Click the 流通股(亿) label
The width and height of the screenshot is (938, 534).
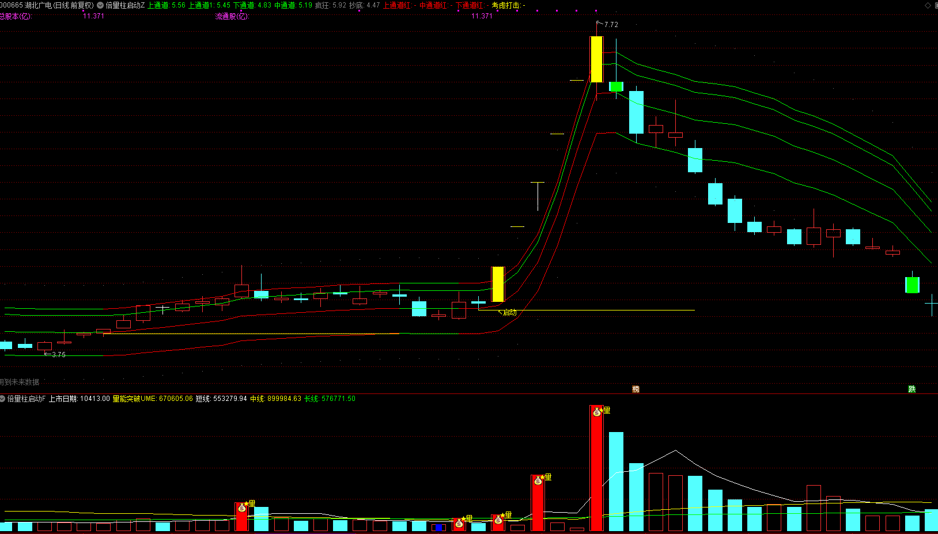232,16
